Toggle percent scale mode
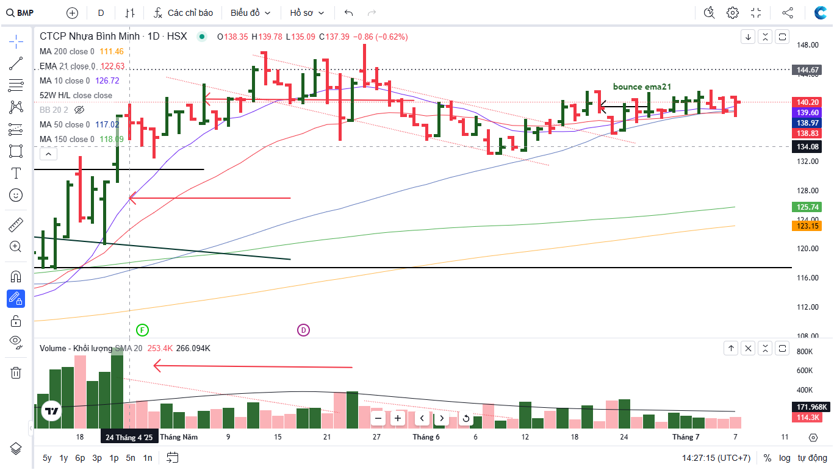The width and height of the screenshot is (834, 470). click(x=767, y=458)
